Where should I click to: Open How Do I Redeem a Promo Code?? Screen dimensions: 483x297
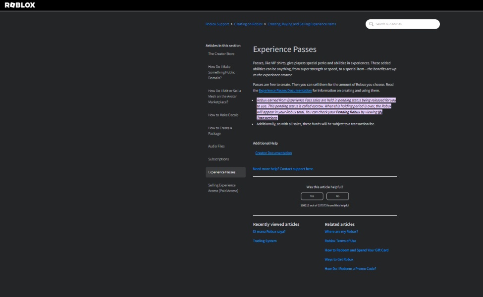click(x=350, y=269)
